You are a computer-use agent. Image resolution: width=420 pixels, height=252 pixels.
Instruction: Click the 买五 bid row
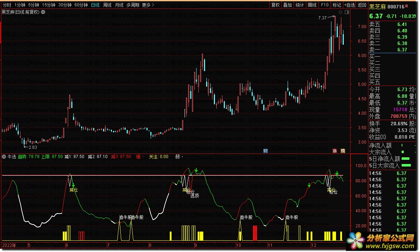(x=392, y=82)
